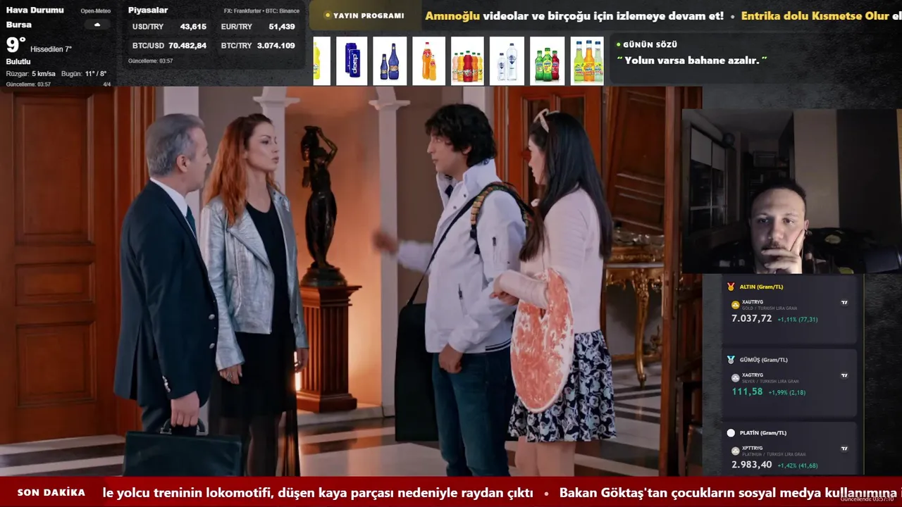The width and height of the screenshot is (902, 507).
Task: Click the green dot beside GÜNÜN SÖZÜ
Action: pyautogui.click(x=619, y=44)
